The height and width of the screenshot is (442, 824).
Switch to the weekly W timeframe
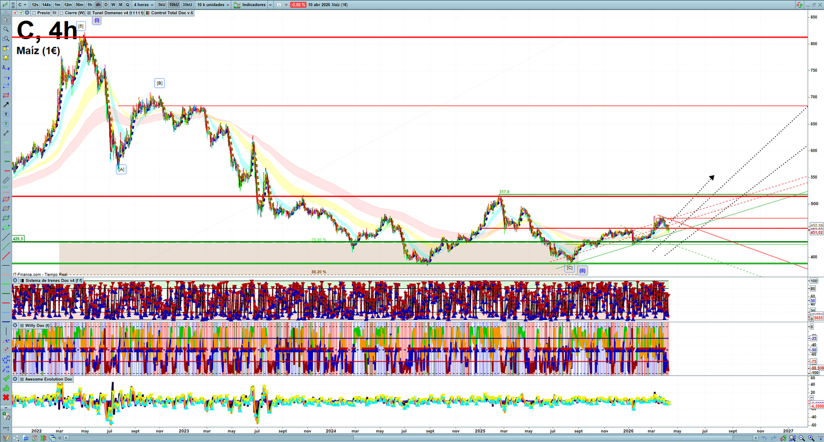pyautogui.click(x=113, y=5)
